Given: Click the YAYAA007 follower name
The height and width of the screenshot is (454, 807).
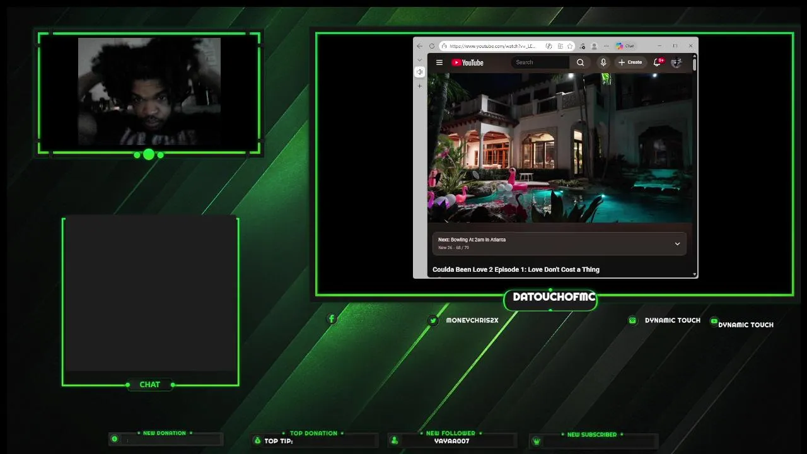Looking at the screenshot, I should (x=451, y=441).
